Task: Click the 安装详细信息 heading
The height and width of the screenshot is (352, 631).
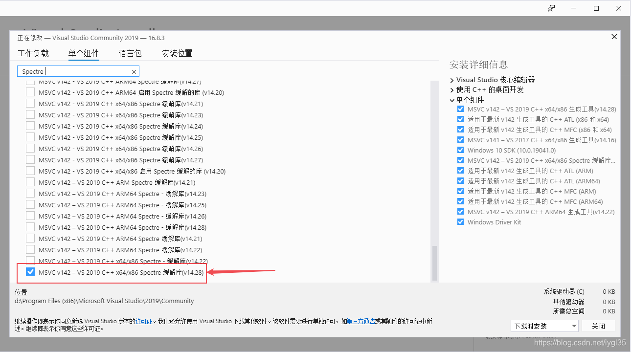Action: point(479,65)
